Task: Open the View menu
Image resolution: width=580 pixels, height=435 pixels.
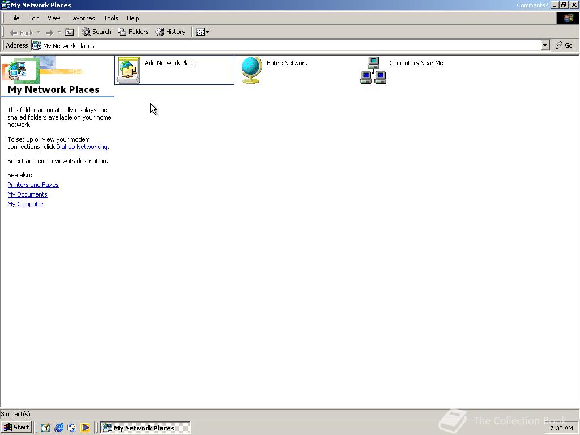Action: pos(54,18)
